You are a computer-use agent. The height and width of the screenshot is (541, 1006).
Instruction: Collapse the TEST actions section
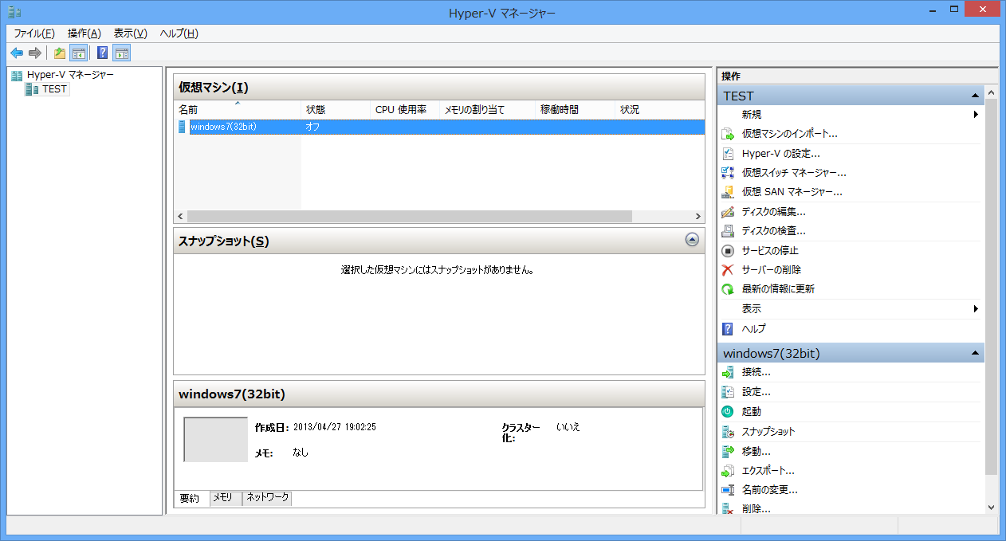click(975, 96)
